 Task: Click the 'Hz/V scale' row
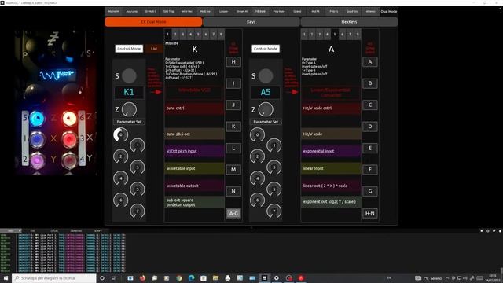[x=331, y=134]
